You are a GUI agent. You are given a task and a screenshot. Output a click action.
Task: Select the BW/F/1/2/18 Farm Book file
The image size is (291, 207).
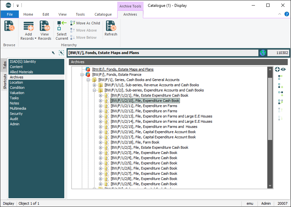(x=135, y=142)
